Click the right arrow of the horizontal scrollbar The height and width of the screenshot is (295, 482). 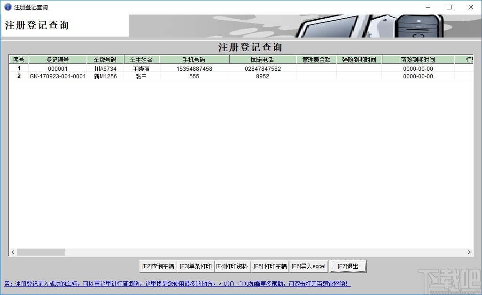point(469,252)
